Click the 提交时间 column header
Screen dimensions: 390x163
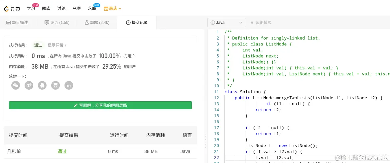point(18,135)
